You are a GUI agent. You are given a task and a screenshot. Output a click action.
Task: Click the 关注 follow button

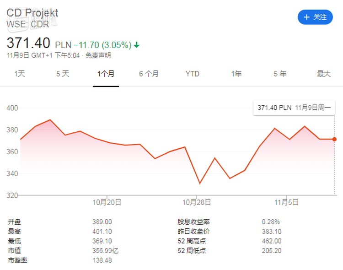point(315,17)
